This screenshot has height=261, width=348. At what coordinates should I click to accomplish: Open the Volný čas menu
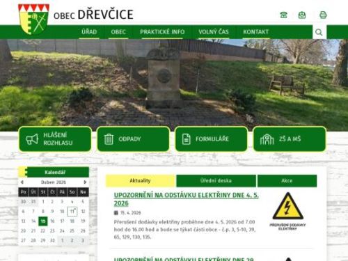click(x=214, y=32)
